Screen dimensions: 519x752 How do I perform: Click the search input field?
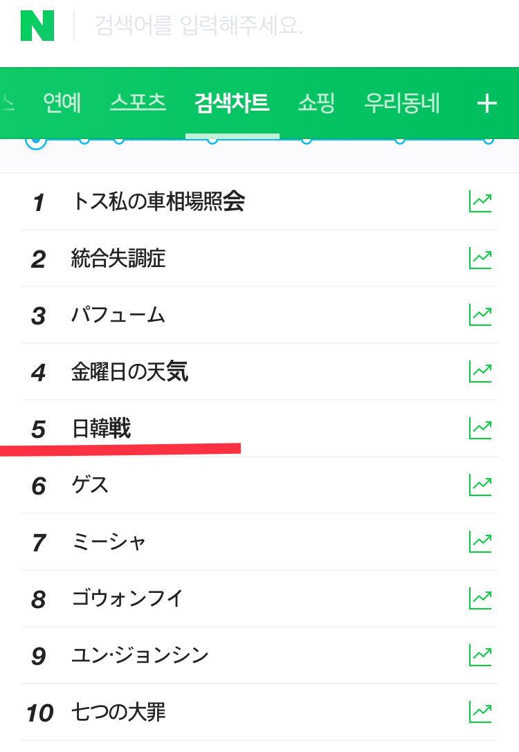point(277,26)
